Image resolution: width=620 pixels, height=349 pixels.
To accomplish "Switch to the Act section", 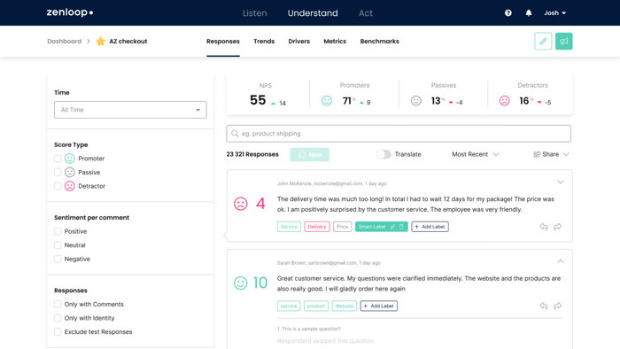I will 365,13.
